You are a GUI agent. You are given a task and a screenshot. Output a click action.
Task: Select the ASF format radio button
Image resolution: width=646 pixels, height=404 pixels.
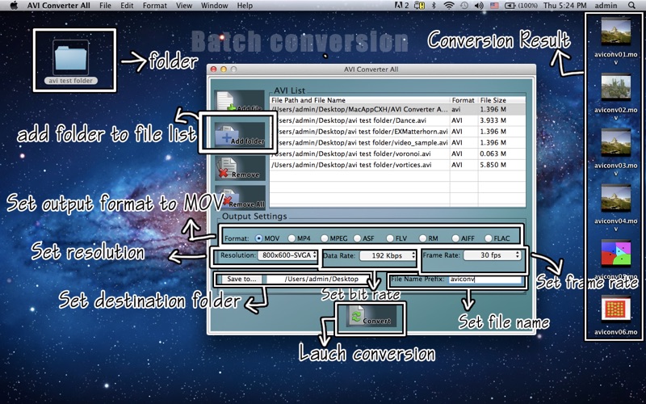tap(357, 238)
